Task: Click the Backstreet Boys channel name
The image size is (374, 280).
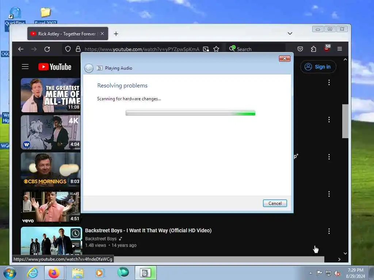Action: (x=101, y=238)
